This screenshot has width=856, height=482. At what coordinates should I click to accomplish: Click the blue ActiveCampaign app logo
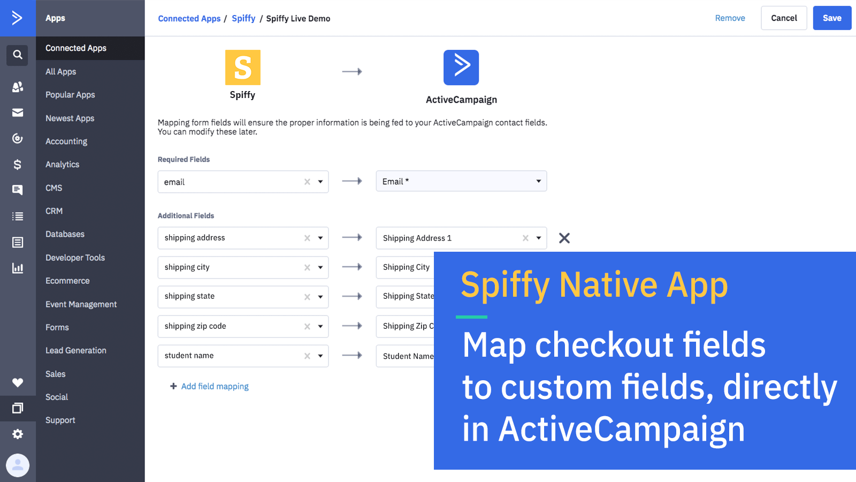pos(461,67)
